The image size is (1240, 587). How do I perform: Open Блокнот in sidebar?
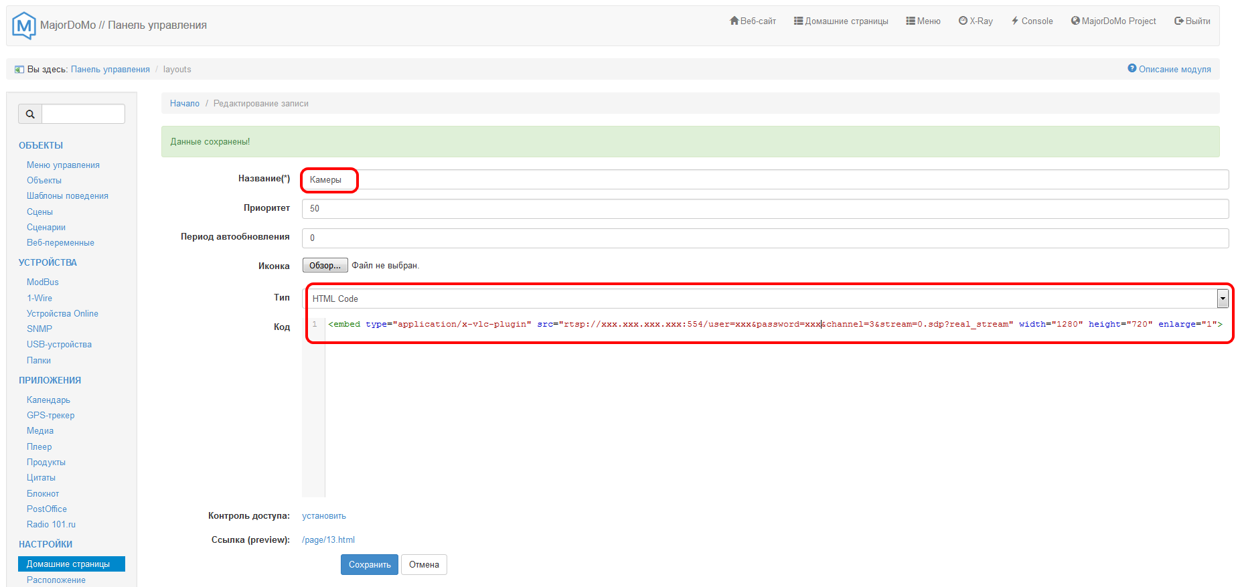[43, 494]
